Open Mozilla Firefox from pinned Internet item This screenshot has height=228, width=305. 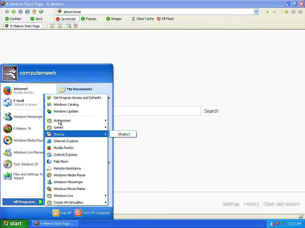click(x=23, y=91)
